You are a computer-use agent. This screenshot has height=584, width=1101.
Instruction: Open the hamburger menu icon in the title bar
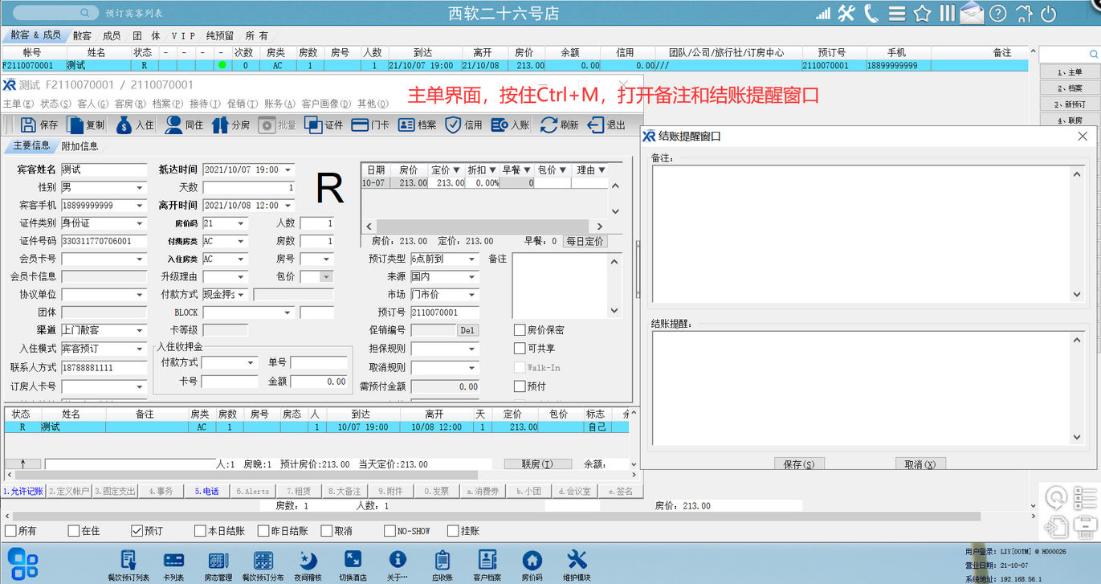[897, 14]
